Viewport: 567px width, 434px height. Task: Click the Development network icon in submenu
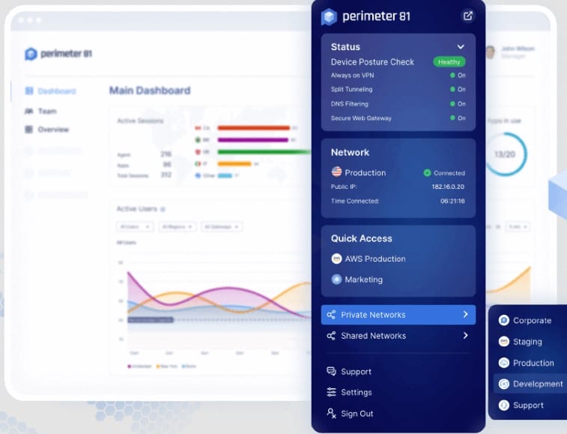[504, 384]
